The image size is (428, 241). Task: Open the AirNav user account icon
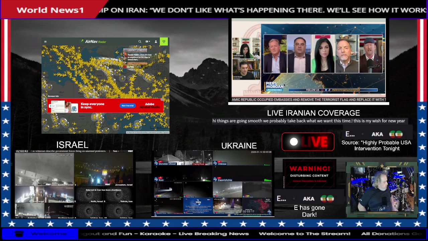point(156,42)
